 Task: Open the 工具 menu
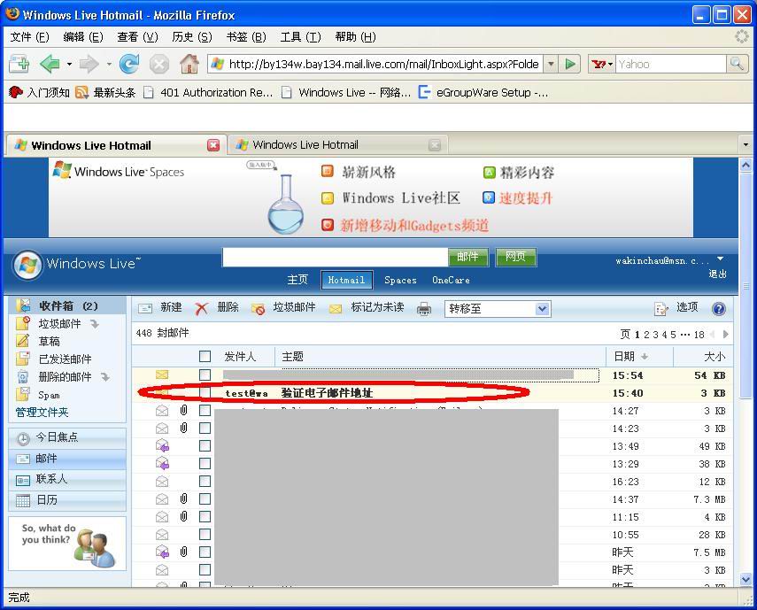tap(301, 36)
